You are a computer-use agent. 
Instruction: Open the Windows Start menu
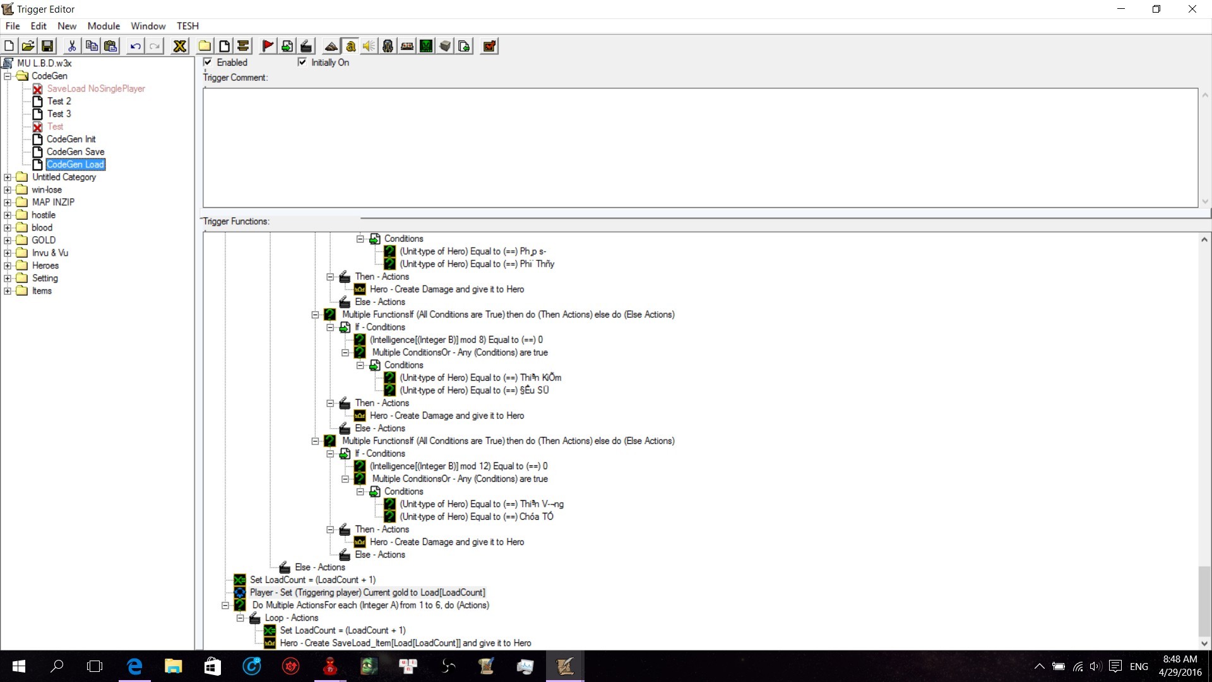[19, 666]
